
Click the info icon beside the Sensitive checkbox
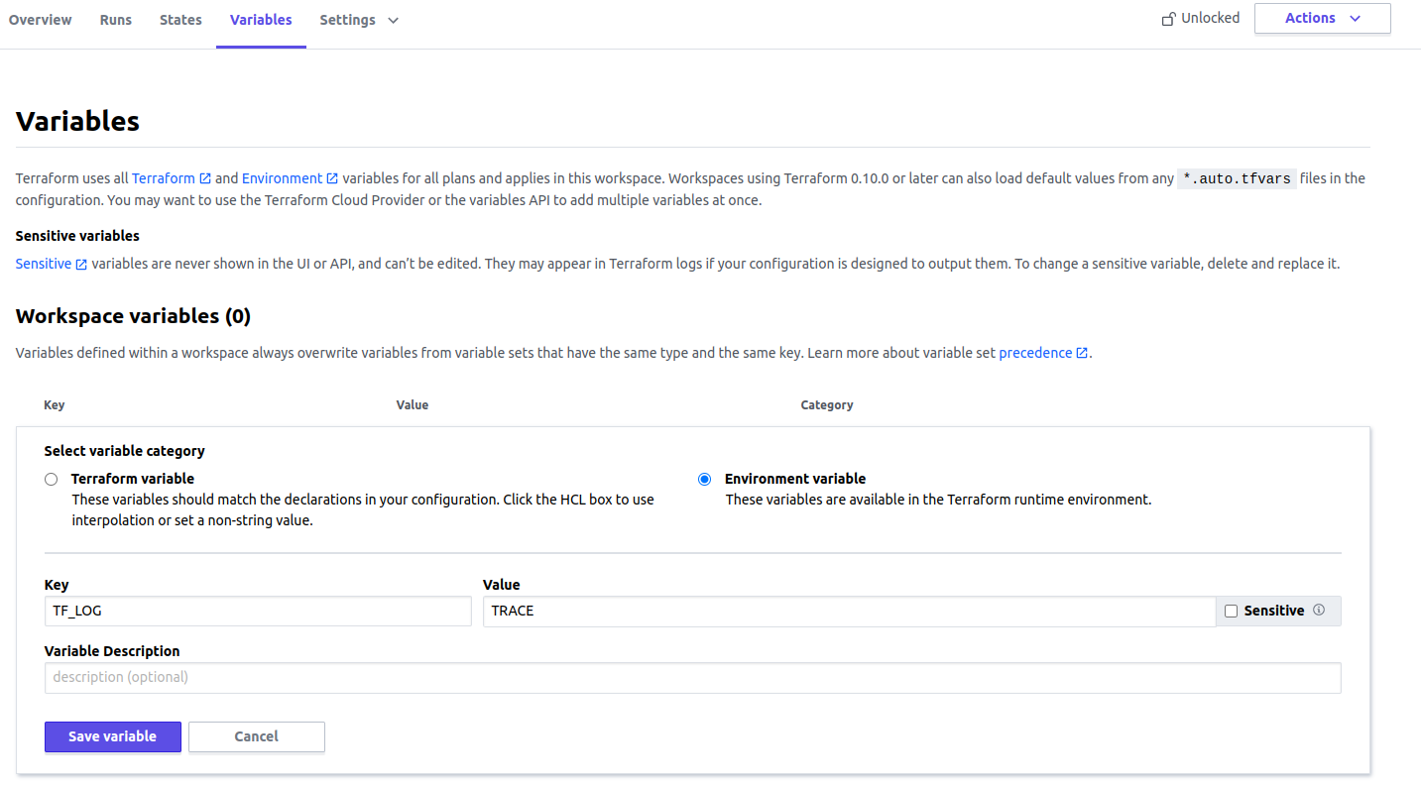[1320, 611]
